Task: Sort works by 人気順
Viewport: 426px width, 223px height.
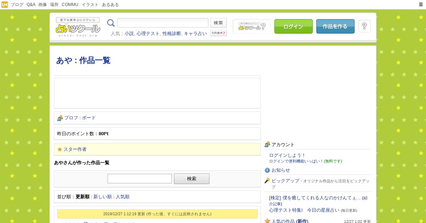Action: click(x=122, y=197)
